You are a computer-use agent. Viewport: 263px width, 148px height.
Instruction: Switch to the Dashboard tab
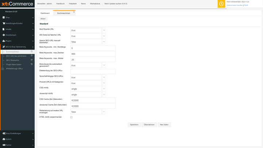(x=45, y=13)
